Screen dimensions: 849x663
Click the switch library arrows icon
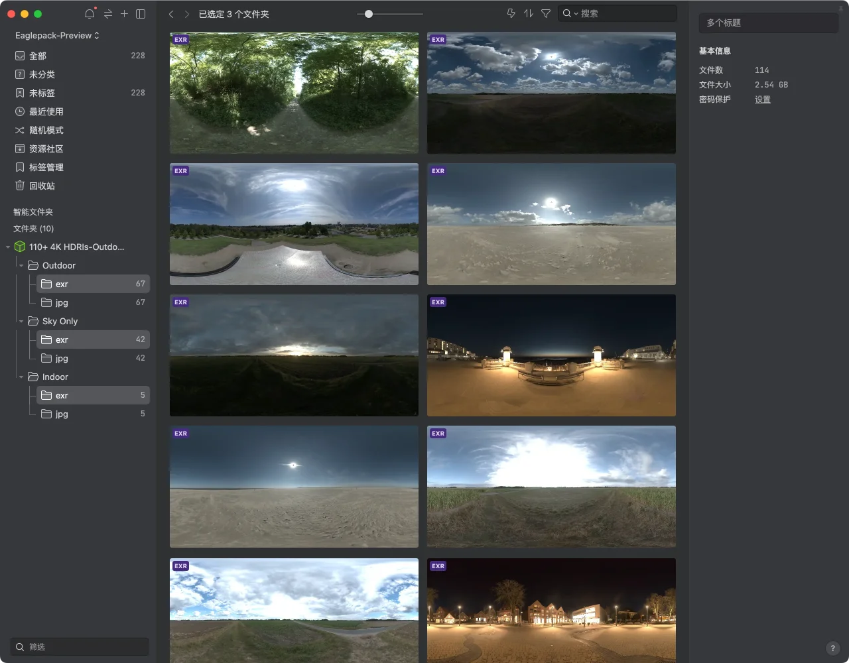107,13
